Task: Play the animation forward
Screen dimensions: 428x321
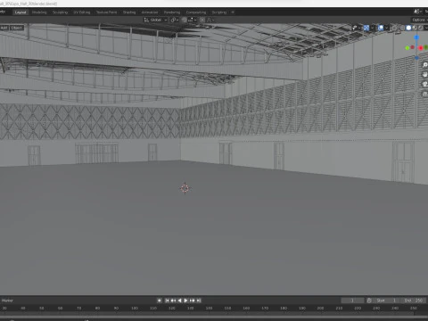Action: [185, 300]
